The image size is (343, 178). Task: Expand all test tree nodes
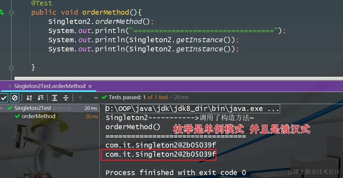pyautogui.click(x=55, y=98)
